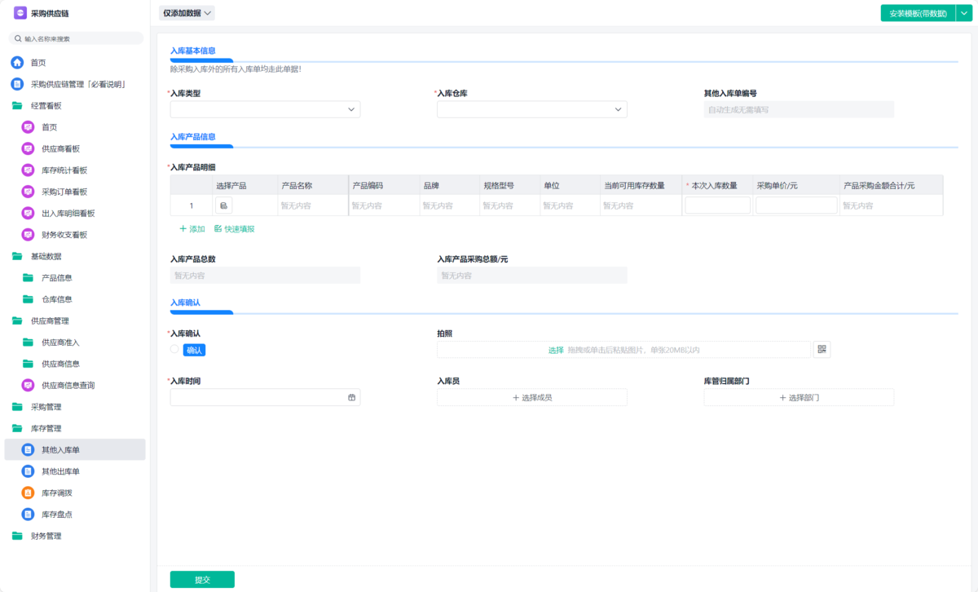Screen dimensions: 978x592
Task: Open 供应商看板 dashboard in sidebar
Action: (59, 149)
